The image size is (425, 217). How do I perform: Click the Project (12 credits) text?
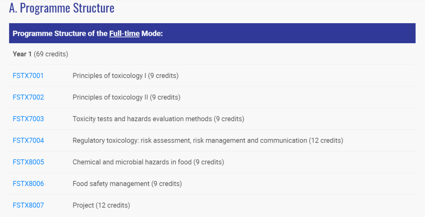tap(102, 205)
